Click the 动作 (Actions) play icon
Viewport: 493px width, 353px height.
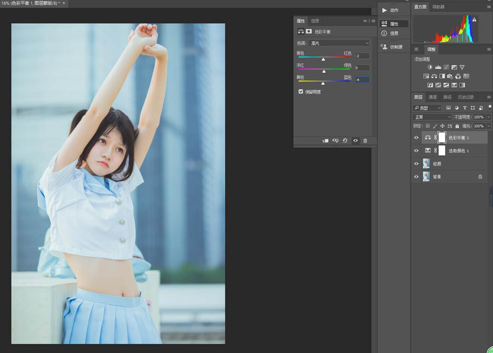click(x=385, y=10)
